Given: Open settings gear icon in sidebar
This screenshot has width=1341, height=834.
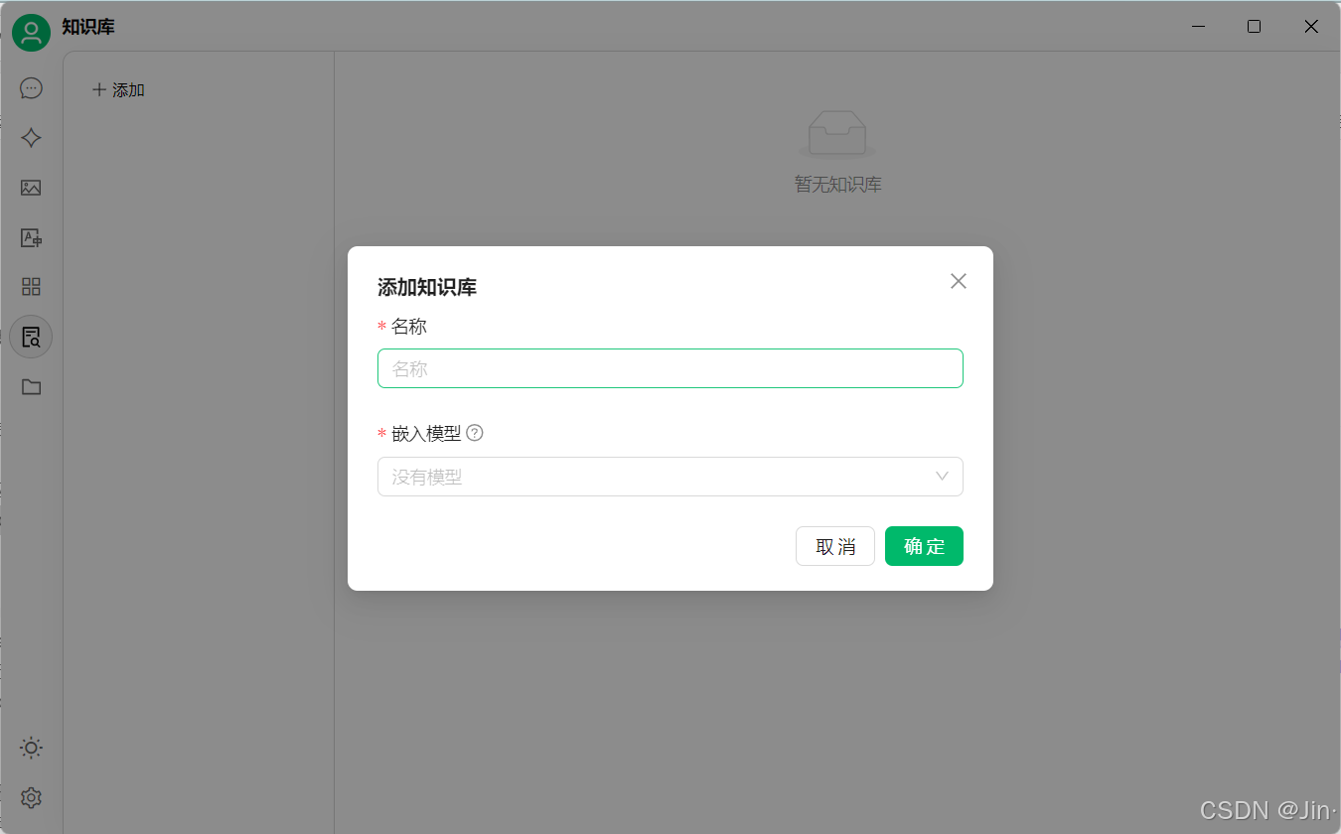Looking at the screenshot, I should (x=31, y=797).
